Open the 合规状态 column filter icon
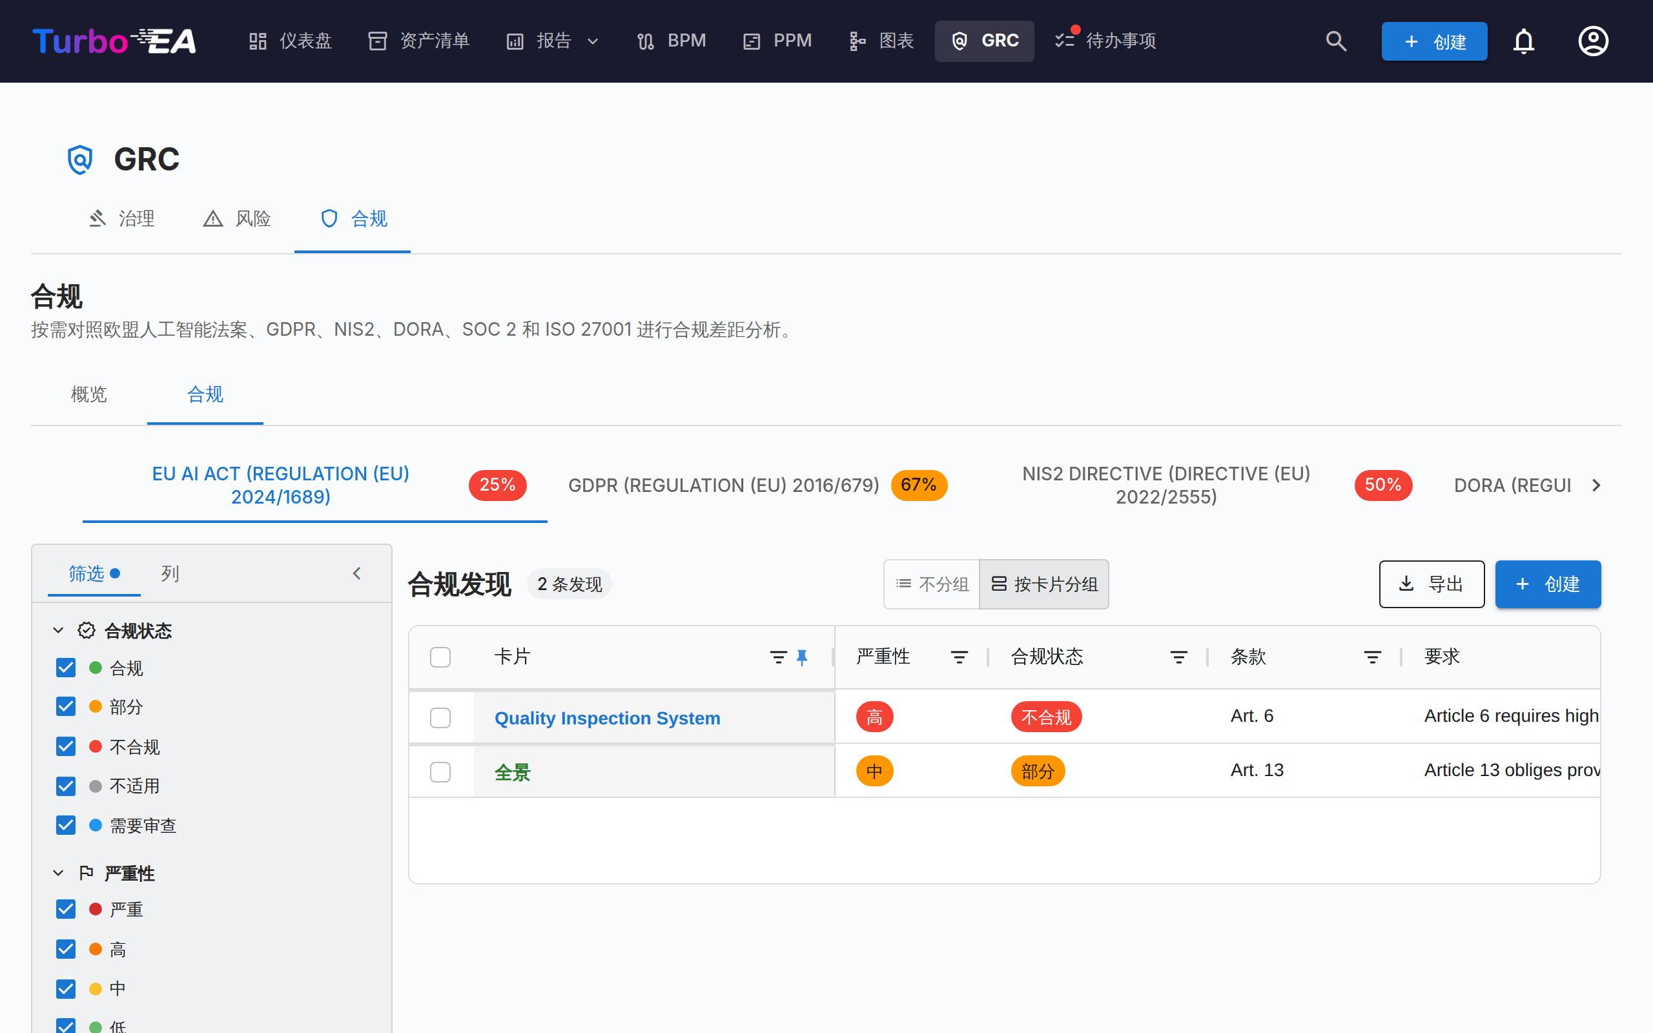This screenshot has width=1653, height=1033. (1178, 657)
